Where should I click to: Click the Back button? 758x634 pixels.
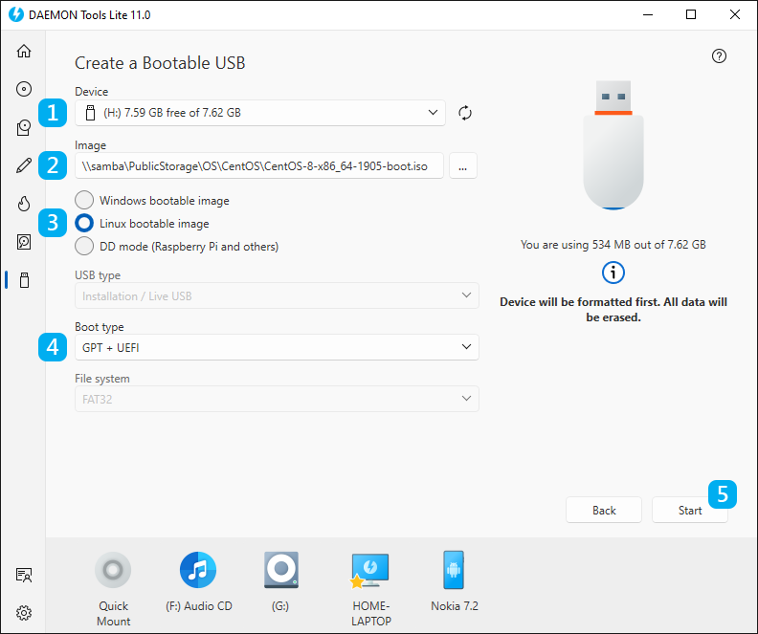[x=604, y=510]
